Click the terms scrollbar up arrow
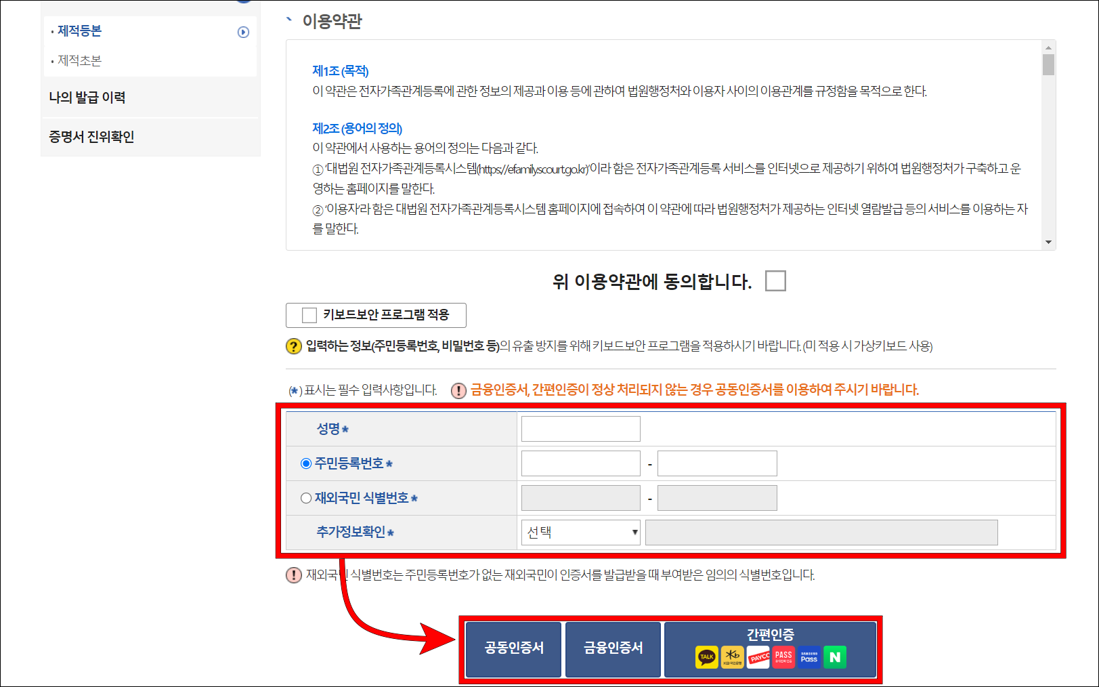Image resolution: width=1099 pixels, height=687 pixels. [x=1048, y=47]
